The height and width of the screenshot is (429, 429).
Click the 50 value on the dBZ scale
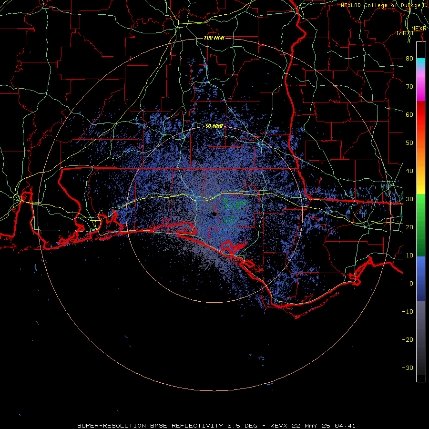pyautogui.click(x=409, y=143)
